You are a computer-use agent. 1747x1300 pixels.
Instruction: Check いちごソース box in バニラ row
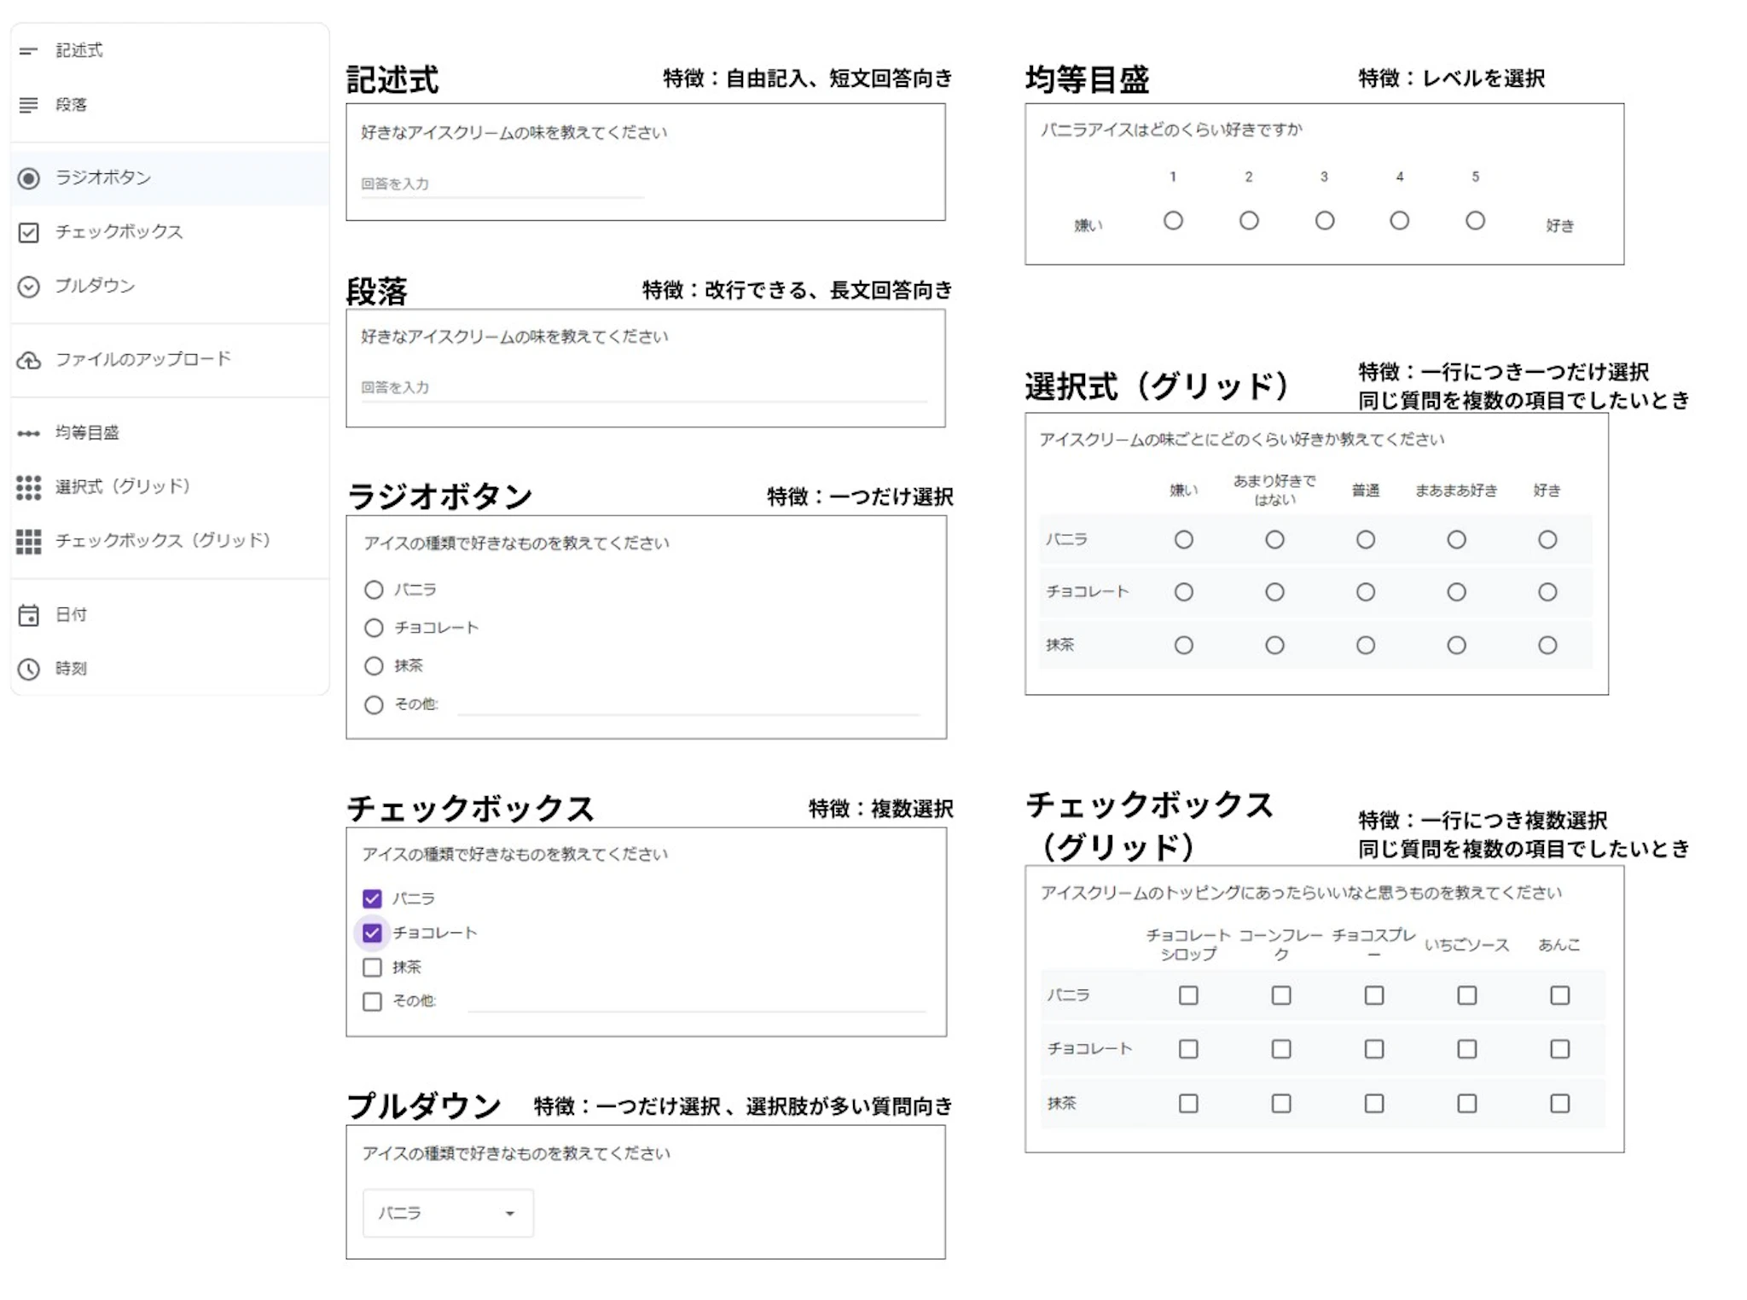point(1466,995)
